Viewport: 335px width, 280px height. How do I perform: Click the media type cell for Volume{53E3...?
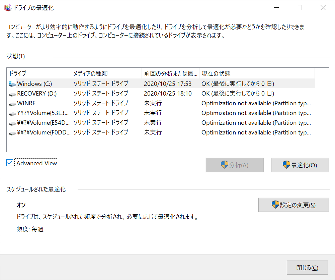101,113
